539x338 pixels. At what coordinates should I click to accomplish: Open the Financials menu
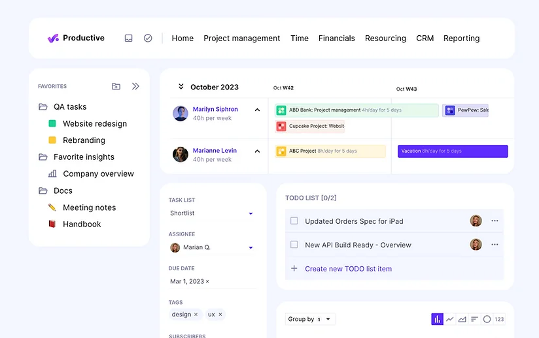[336, 38]
